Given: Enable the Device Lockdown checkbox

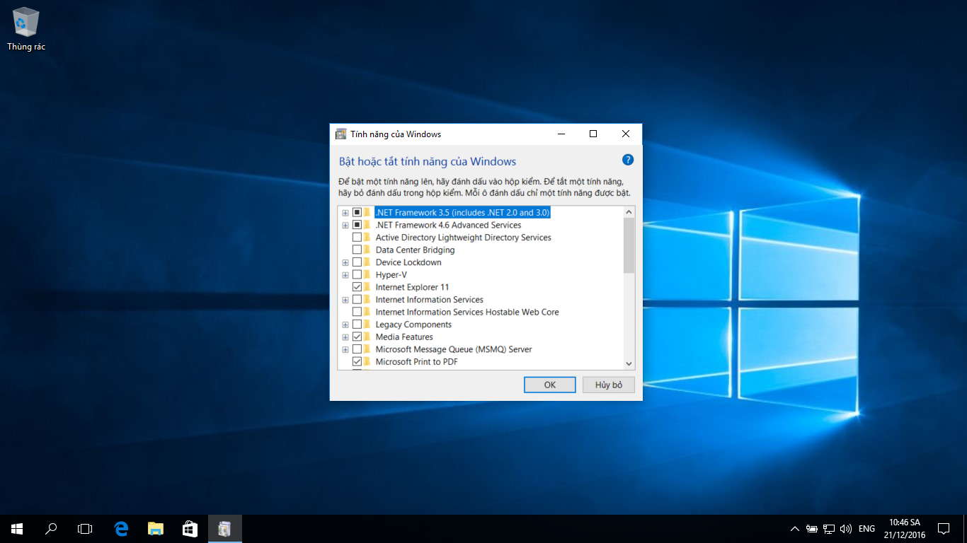Looking at the screenshot, I should click(x=357, y=262).
